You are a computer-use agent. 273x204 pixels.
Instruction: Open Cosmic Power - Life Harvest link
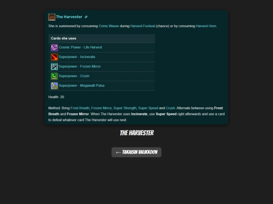80,47
